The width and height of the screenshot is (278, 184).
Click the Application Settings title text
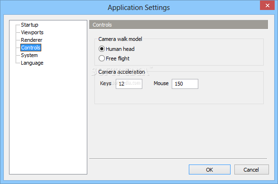pos(139,8)
